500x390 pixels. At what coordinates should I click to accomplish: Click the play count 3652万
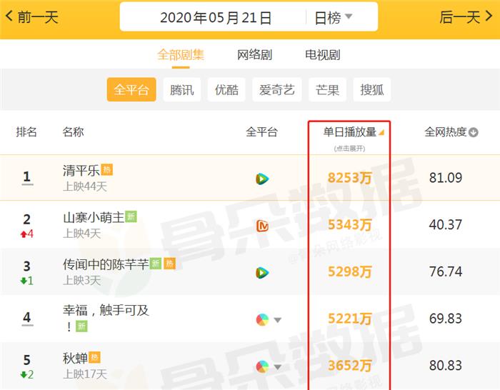click(x=349, y=366)
